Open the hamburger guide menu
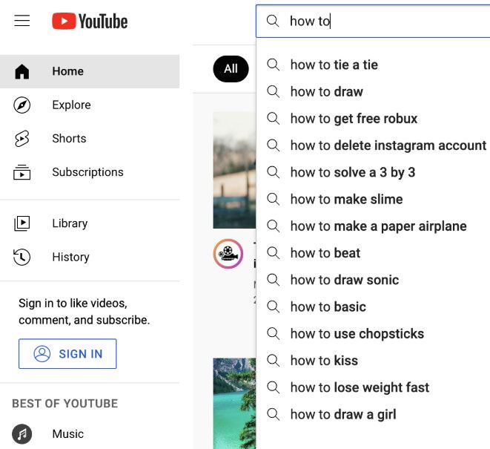Image resolution: width=490 pixels, height=449 pixels. point(22,21)
